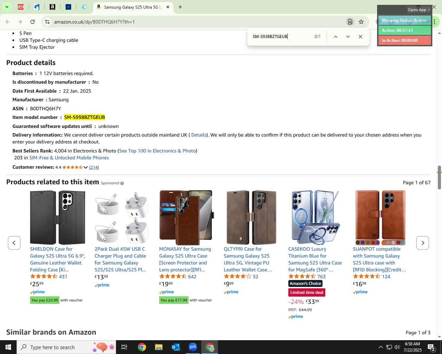The height and width of the screenshot is (354, 442).
Task: Reload the Amazon page
Action: pos(32,22)
